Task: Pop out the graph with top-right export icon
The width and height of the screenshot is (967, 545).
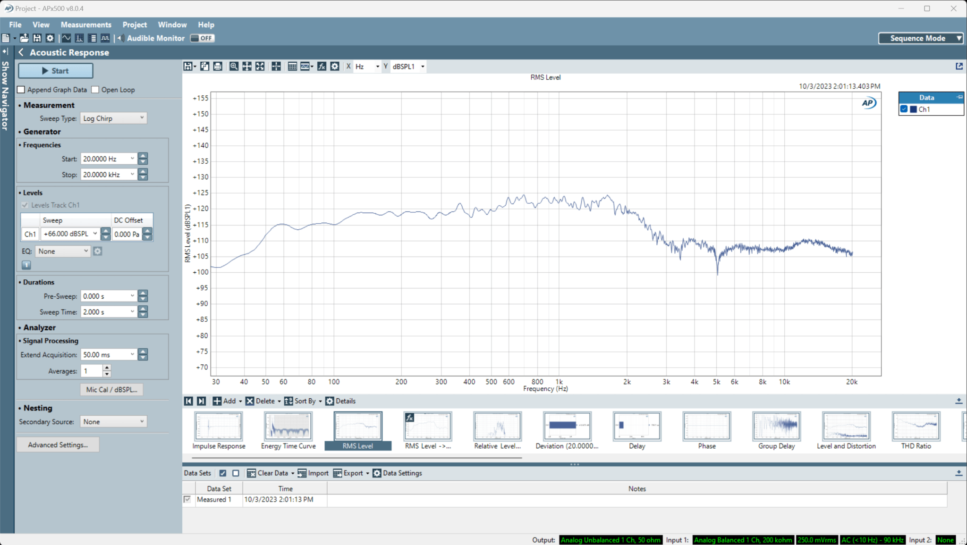Action: click(x=959, y=66)
